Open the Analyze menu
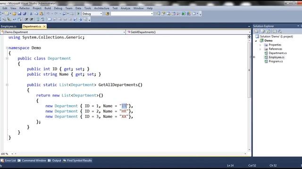The image size is (302, 169). pyautogui.click(x=126, y=8)
